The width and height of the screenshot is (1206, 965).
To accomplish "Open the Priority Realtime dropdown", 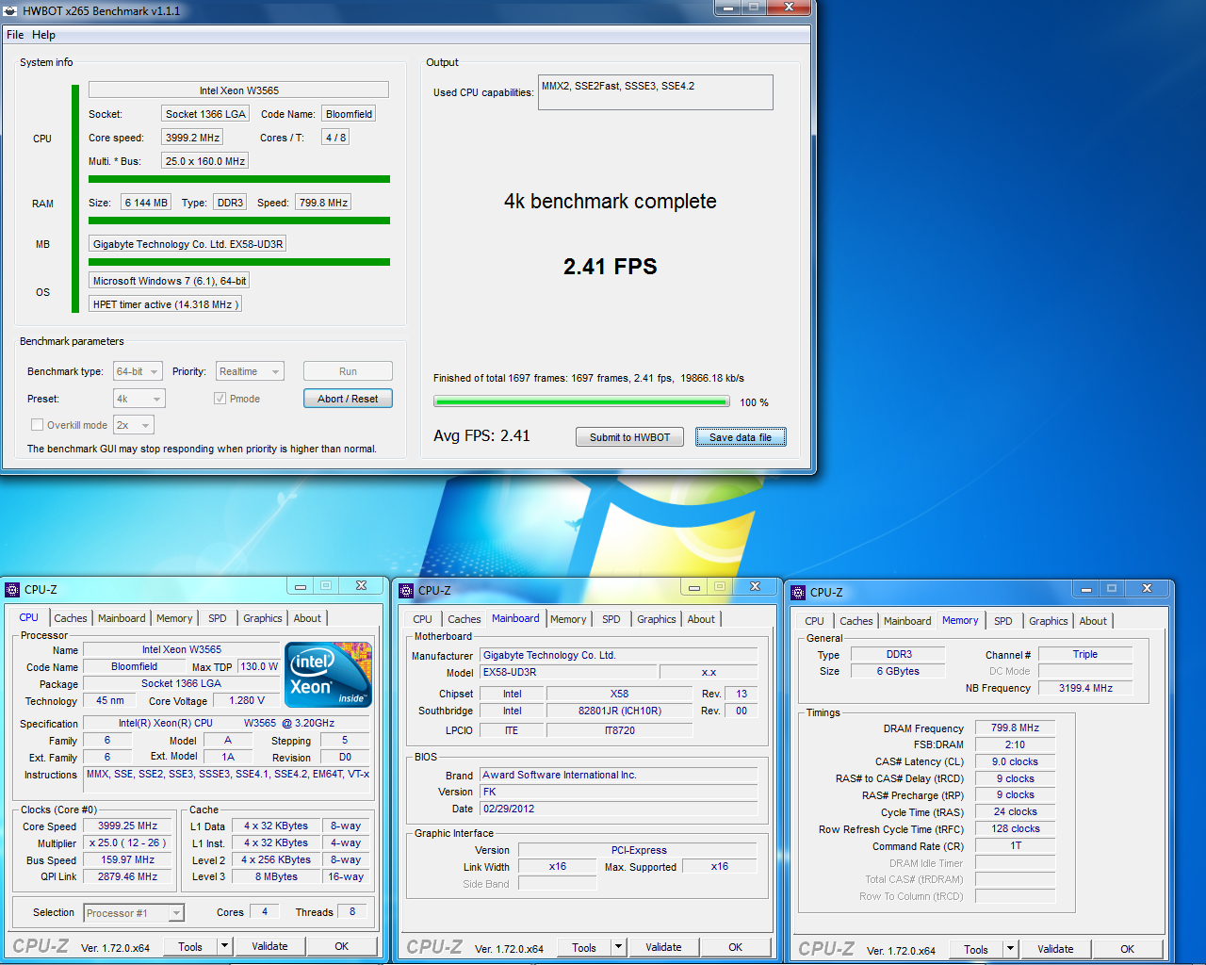I will click(x=250, y=371).
